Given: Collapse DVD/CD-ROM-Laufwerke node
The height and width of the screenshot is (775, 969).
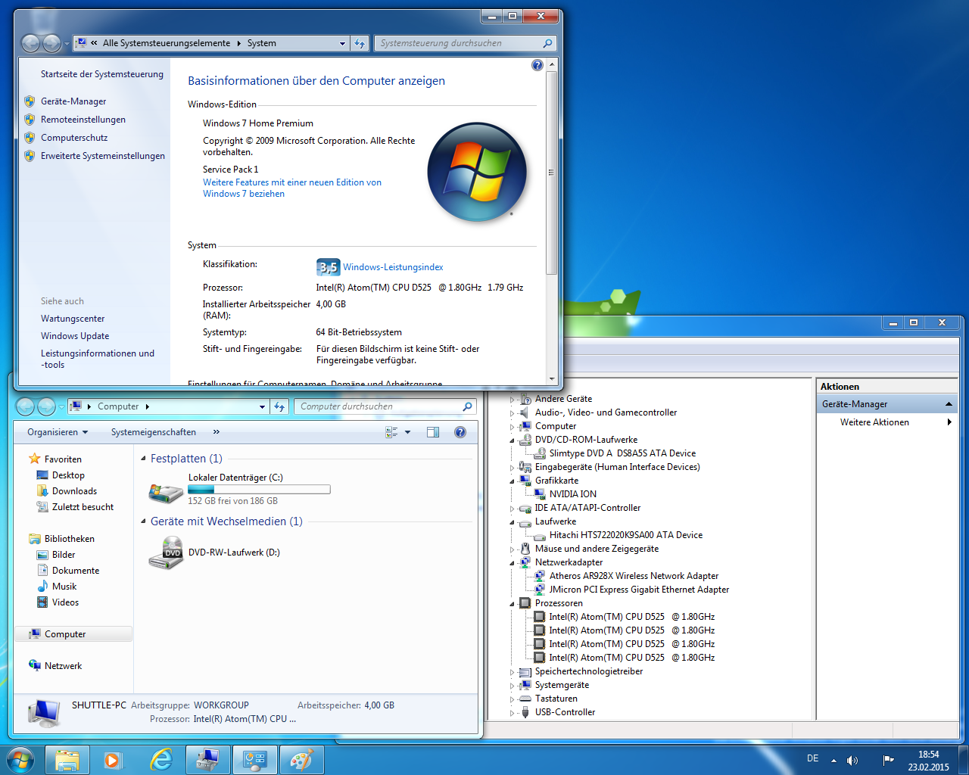Looking at the screenshot, I should tap(513, 440).
